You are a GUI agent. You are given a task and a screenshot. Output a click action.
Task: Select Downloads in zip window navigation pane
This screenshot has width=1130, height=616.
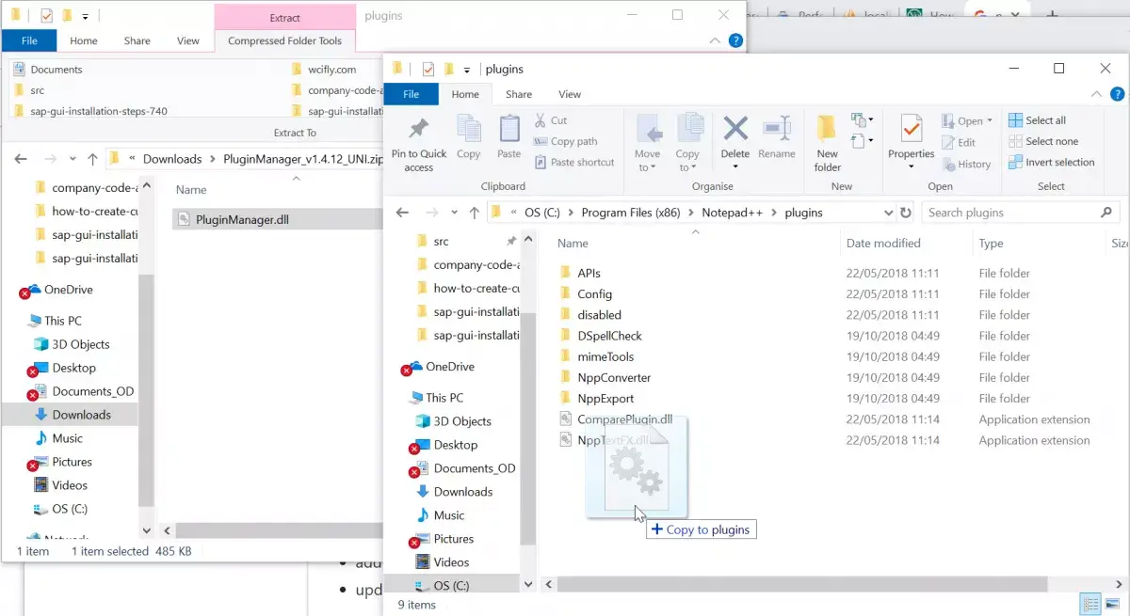pyautogui.click(x=81, y=415)
